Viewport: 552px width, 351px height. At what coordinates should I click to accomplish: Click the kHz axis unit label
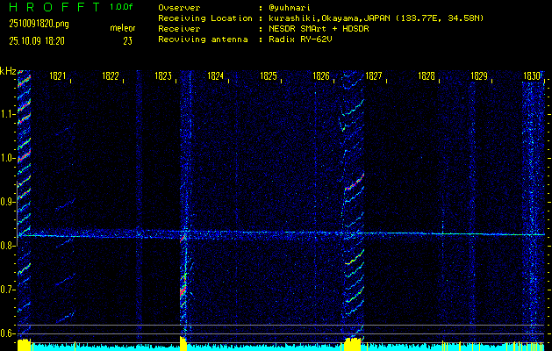pyautogui.click(x=8, y=71)
